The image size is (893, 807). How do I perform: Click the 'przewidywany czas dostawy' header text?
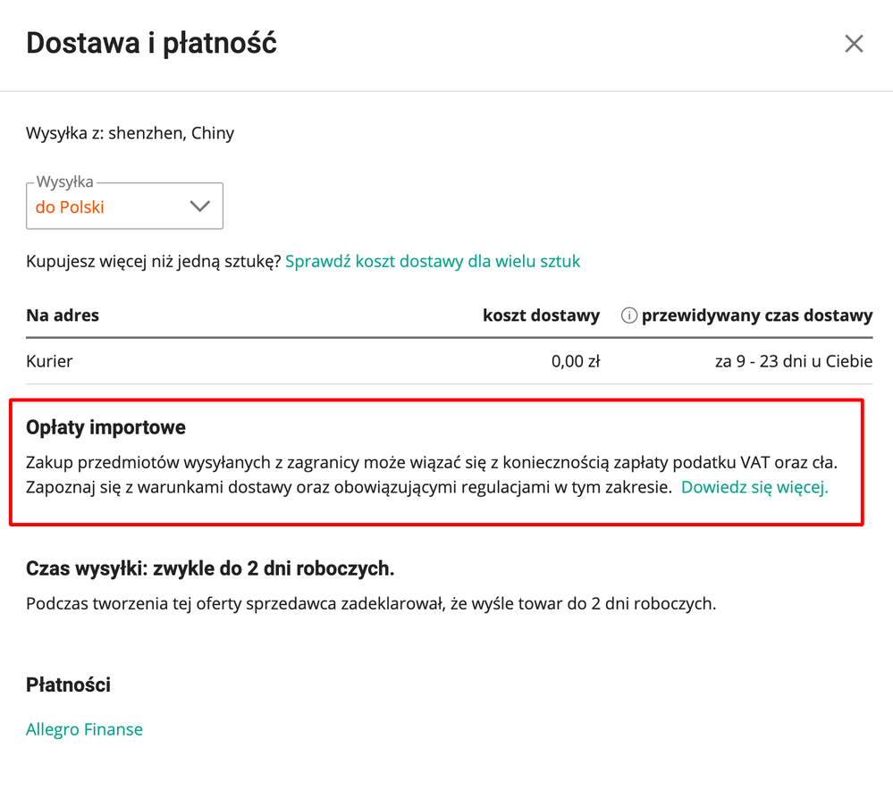click(x=757, y=316)
